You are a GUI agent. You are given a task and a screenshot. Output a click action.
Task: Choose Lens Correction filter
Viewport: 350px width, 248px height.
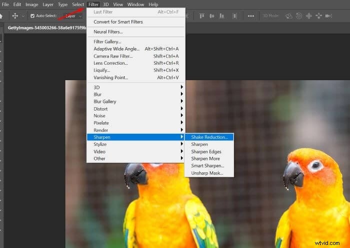[135, 63]
